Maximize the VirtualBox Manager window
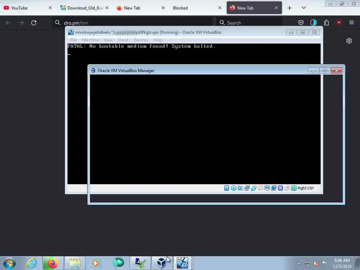360x270 pixels. point(325,70)
